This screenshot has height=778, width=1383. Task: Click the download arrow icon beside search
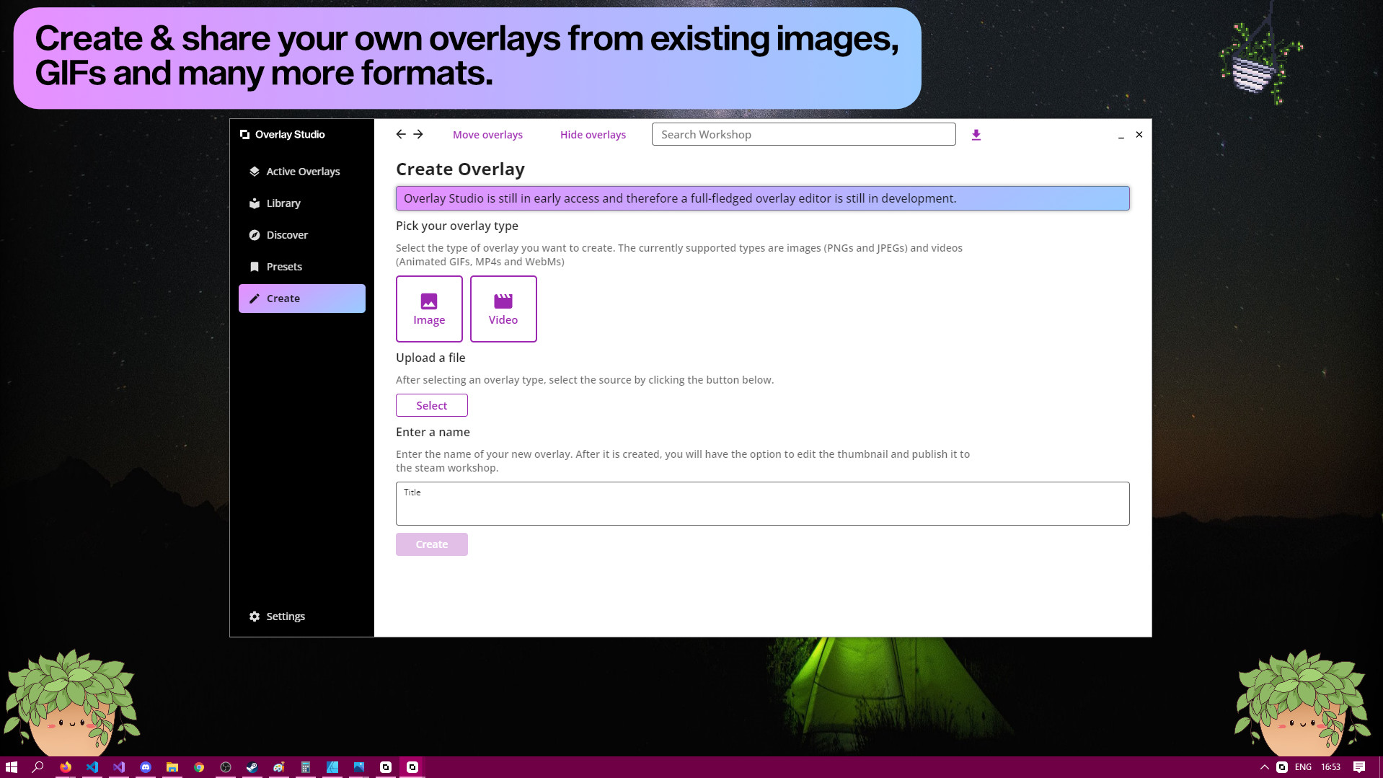[x=976, y=135]
